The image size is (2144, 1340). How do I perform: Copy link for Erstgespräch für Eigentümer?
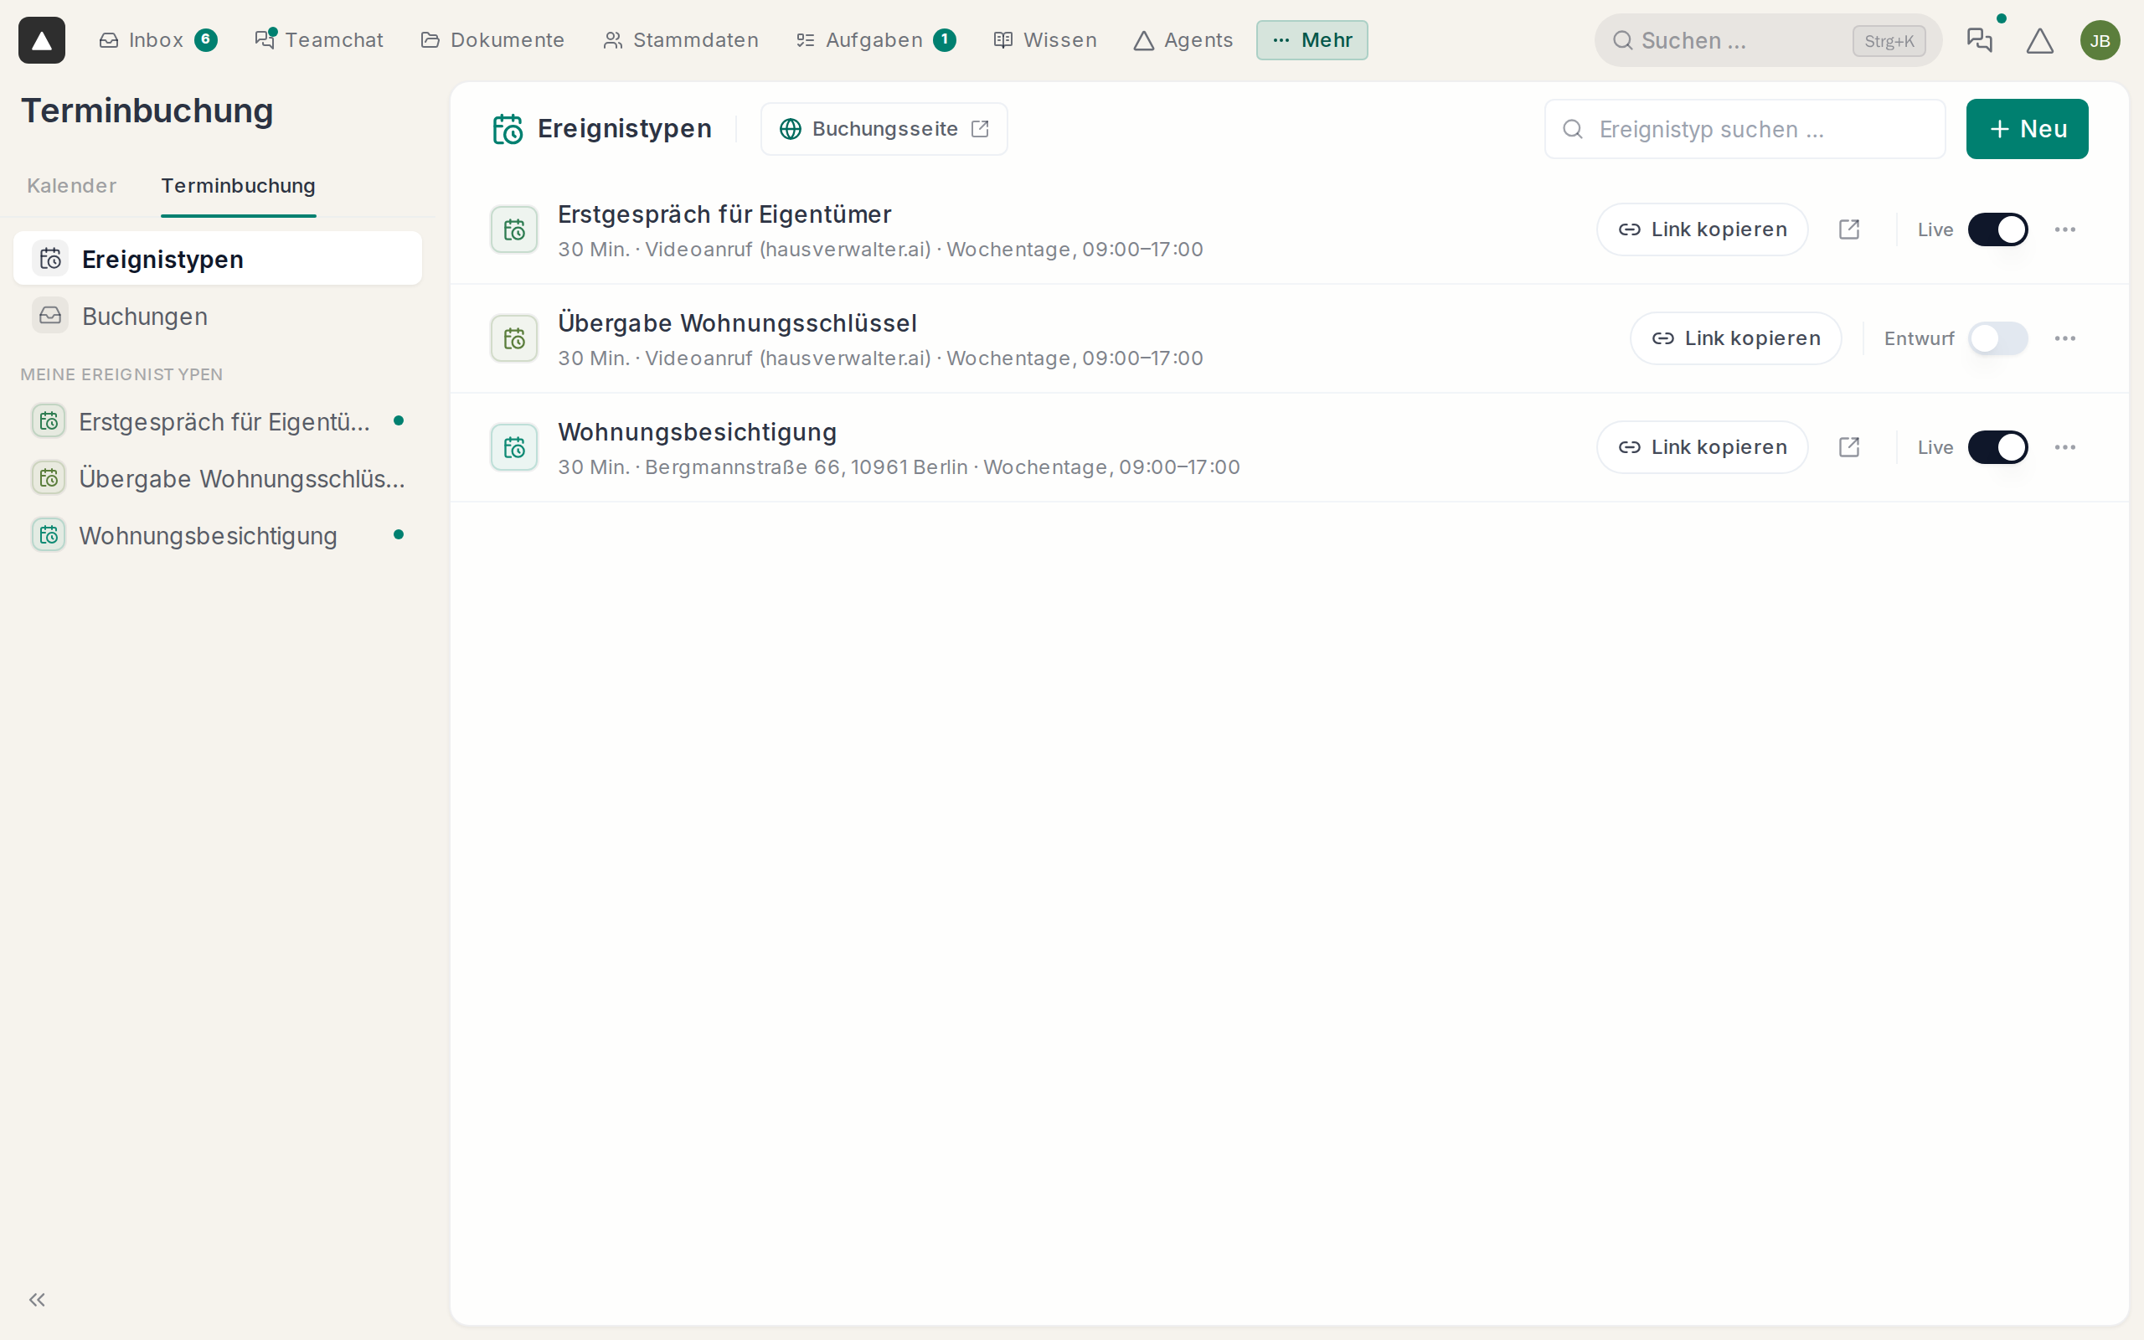coord(1702,229)
